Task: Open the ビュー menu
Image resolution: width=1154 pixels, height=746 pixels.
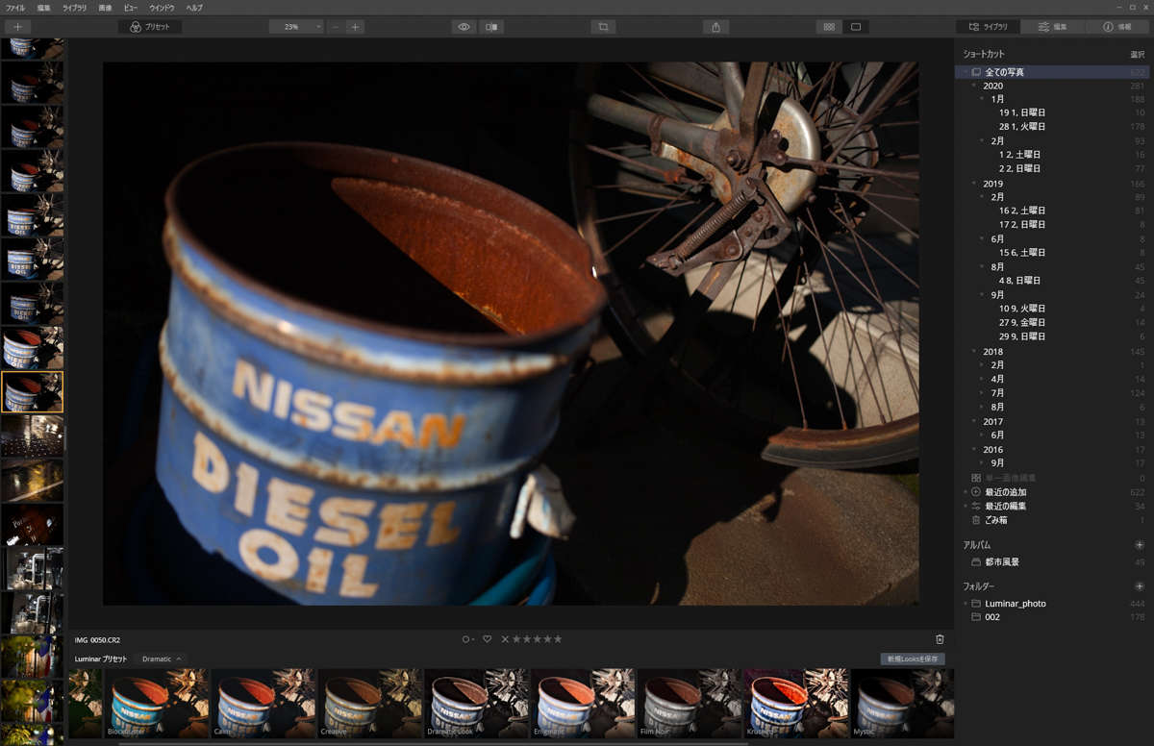Action: click(x=131, y=8)
